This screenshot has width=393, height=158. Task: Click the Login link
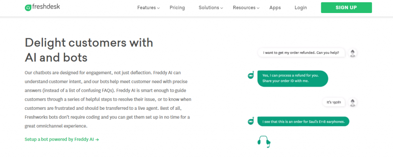pos(301,8)
